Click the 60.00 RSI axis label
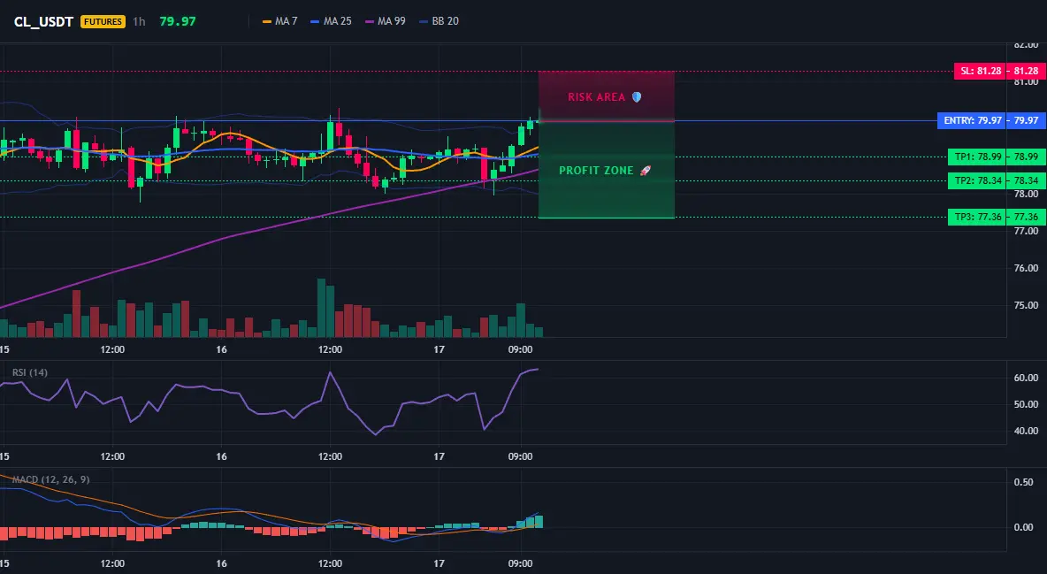The height and width of the screenshot is (574, 1047). point(1026,378)
